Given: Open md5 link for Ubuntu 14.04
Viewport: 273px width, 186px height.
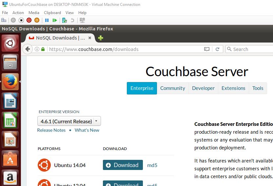Looking at the screenshot, I should [152, 165].
